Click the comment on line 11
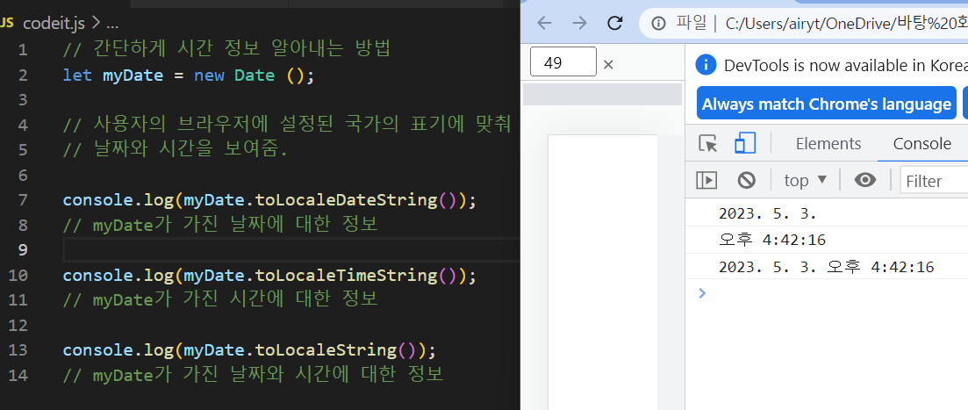968x410 pixels. point(219,299)
